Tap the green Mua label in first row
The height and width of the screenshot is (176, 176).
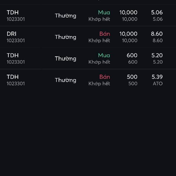pyautogui.click(x=104, y=12)
